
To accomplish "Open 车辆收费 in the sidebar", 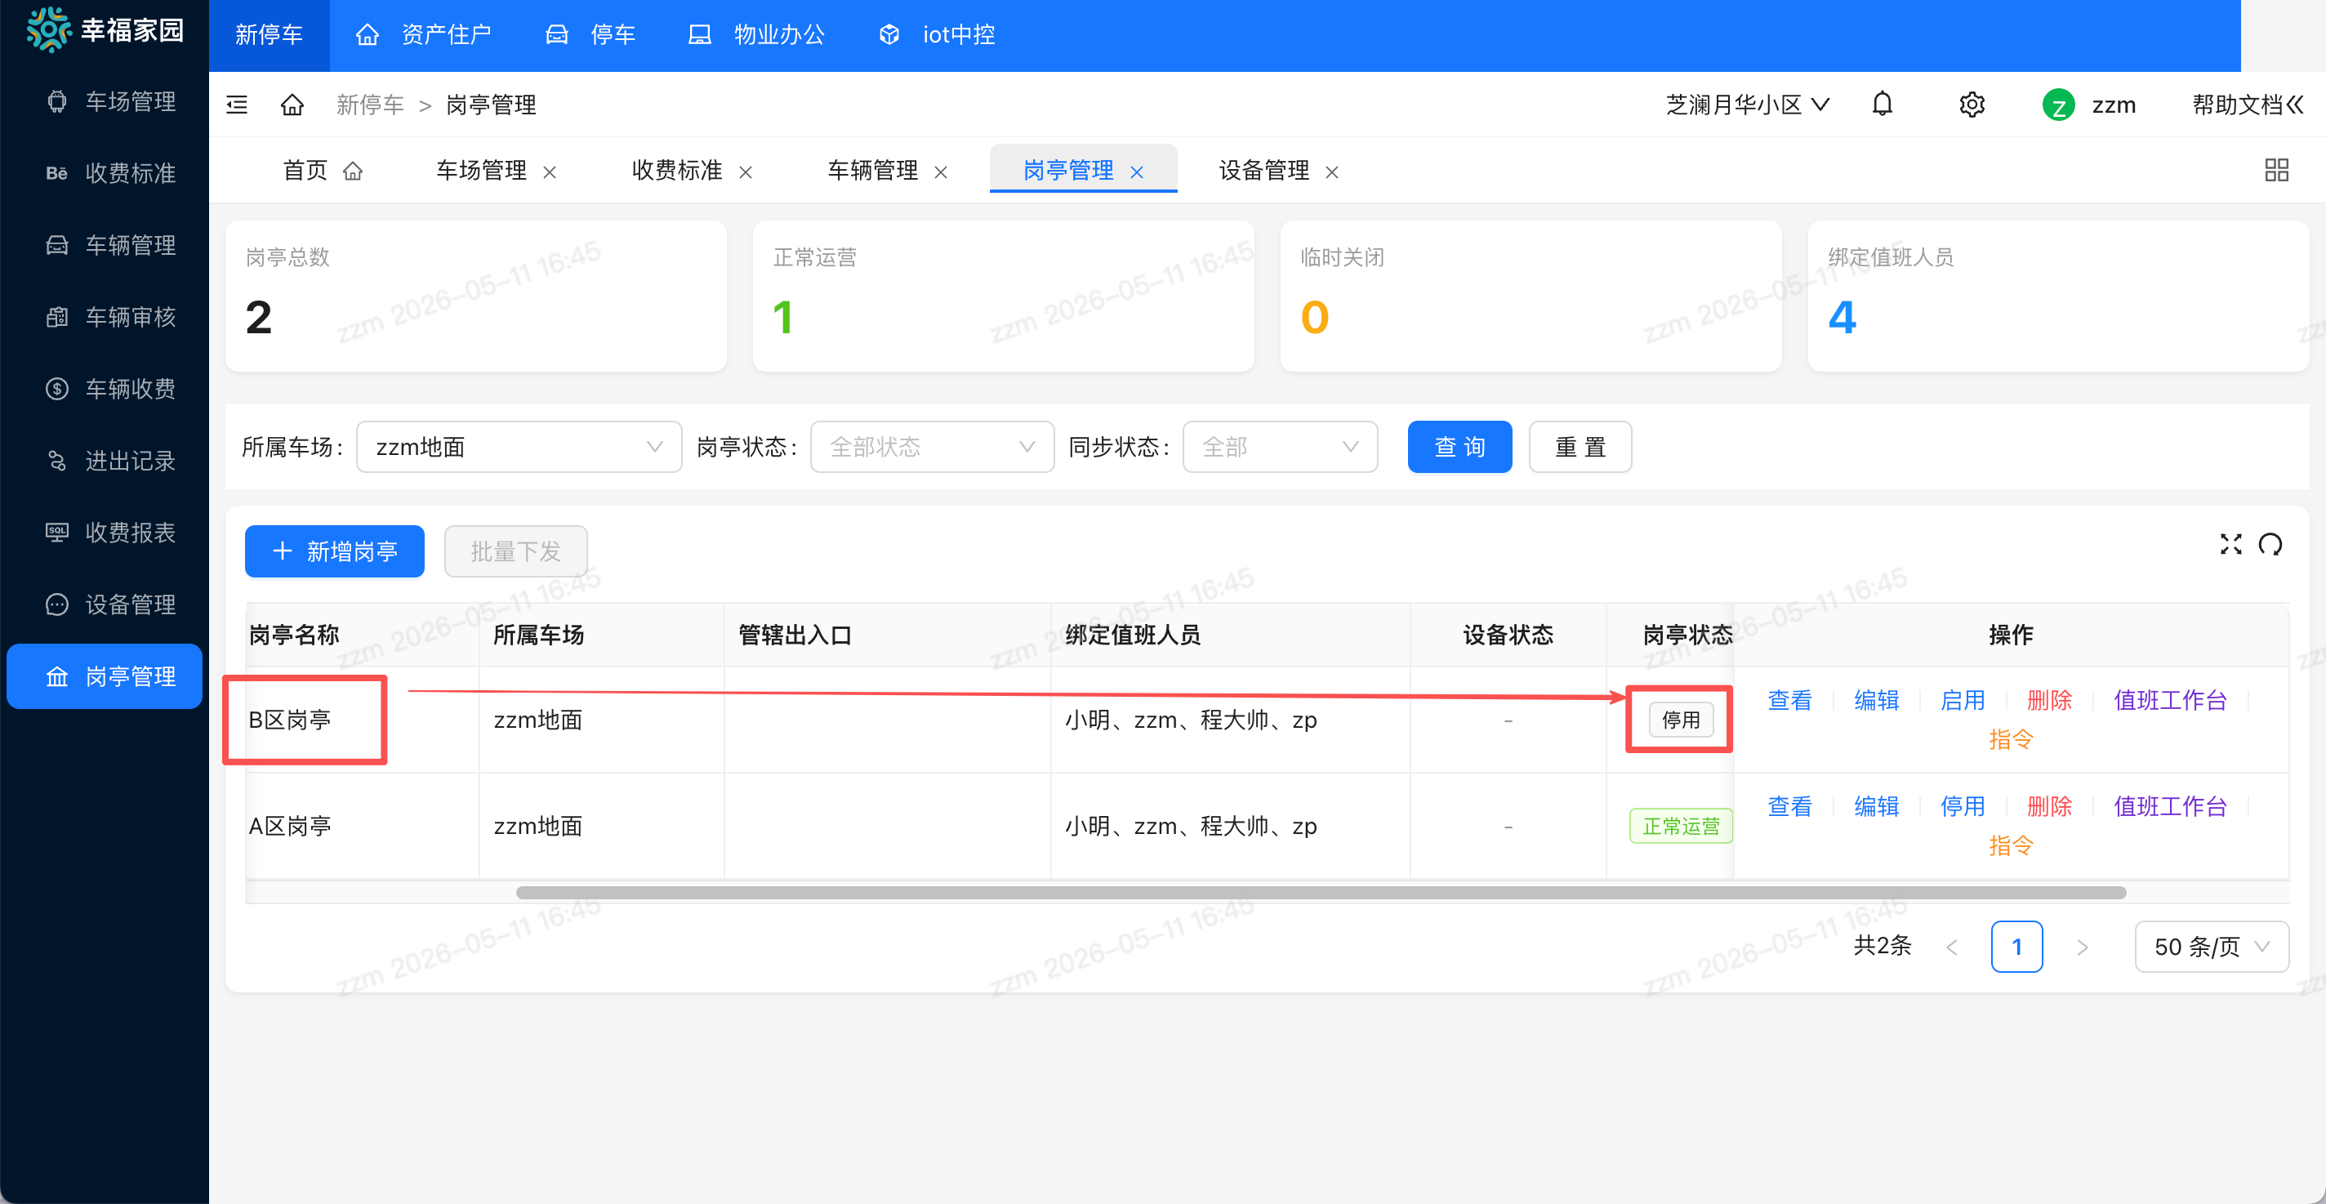I will pos(105,388).
